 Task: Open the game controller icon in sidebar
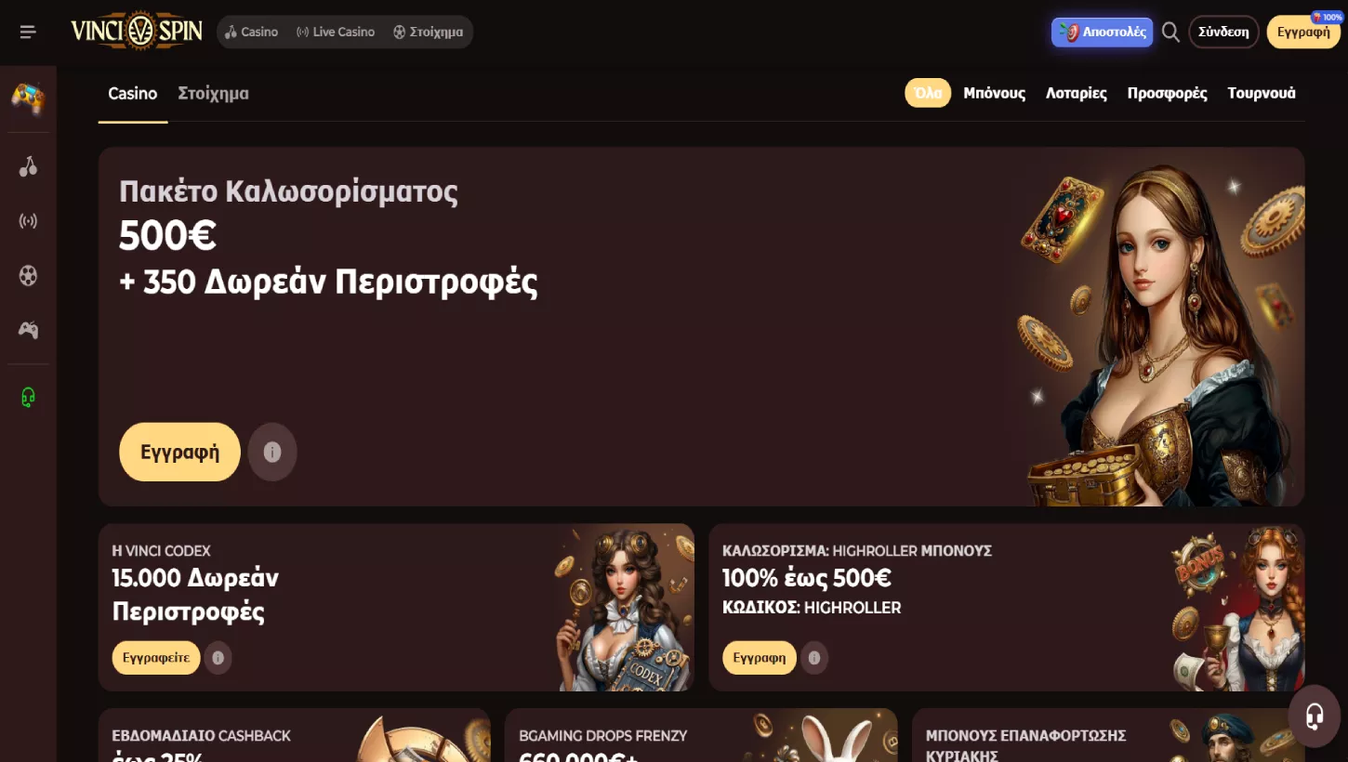tap(28, 330)
